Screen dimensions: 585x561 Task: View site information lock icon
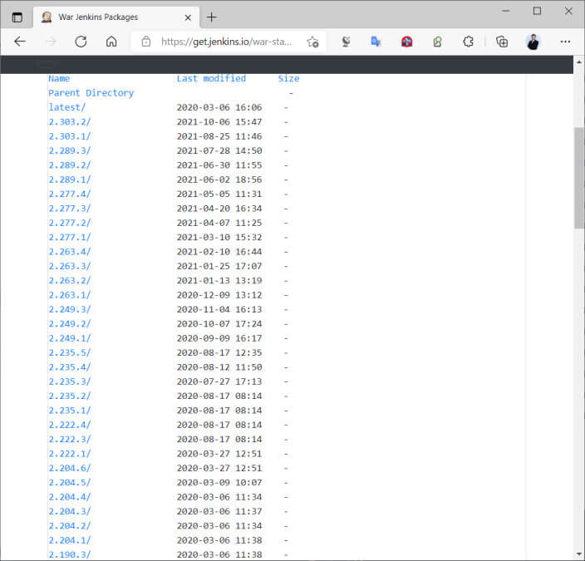pyautogui.click(x=146, y=42)
